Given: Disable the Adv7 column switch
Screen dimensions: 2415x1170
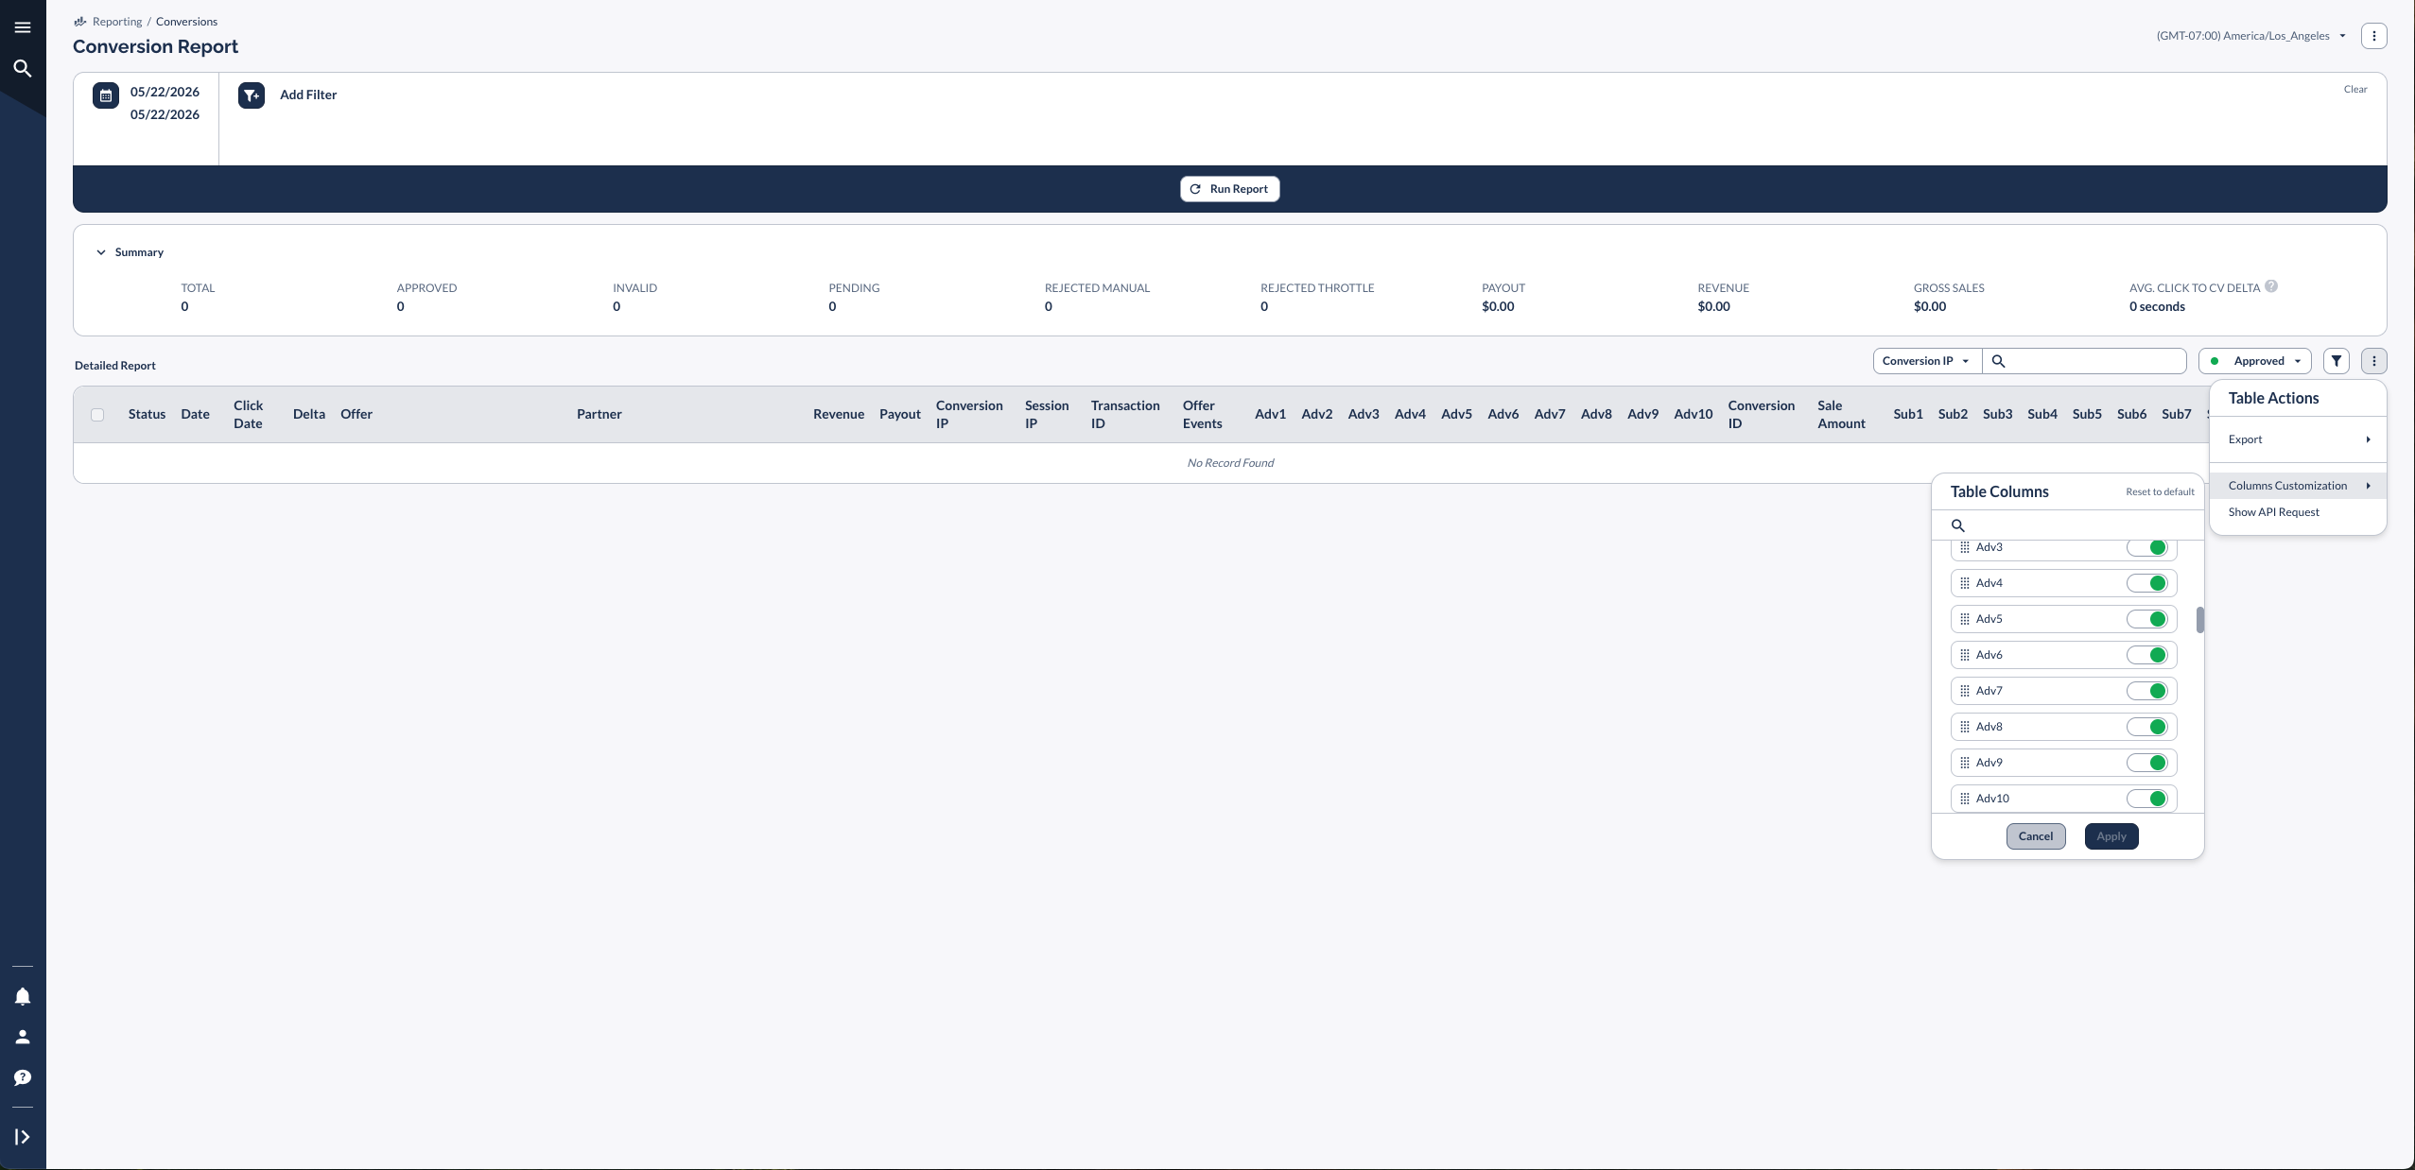Looking at the screenshot, I should click(2146, 691).
